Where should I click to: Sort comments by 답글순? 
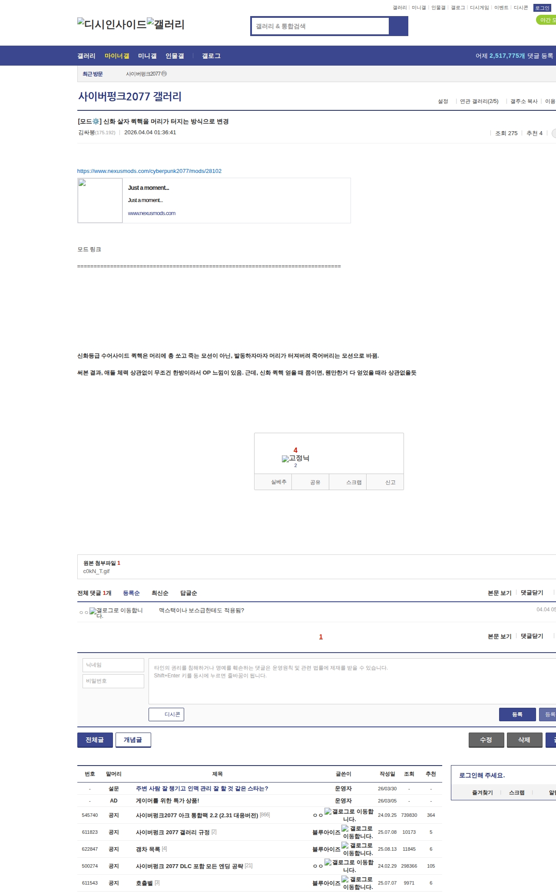(x=189, y=593)
